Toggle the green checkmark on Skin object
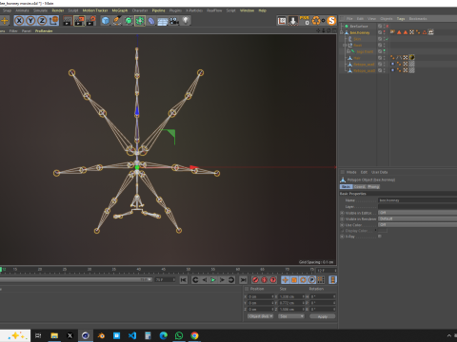Image resolution: width=457 pixels, height=342 pixels. pyautogui.click(x=387, y=39)
